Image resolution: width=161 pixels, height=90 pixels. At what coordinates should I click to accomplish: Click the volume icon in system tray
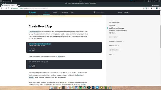[x=152, y=1]
